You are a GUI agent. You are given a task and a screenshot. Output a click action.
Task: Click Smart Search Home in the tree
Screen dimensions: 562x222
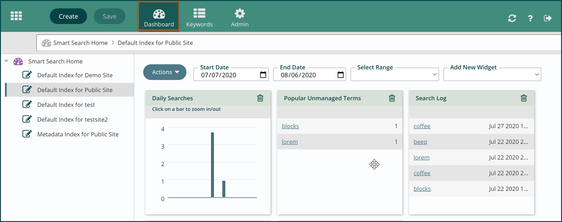[x=55, y=61]
